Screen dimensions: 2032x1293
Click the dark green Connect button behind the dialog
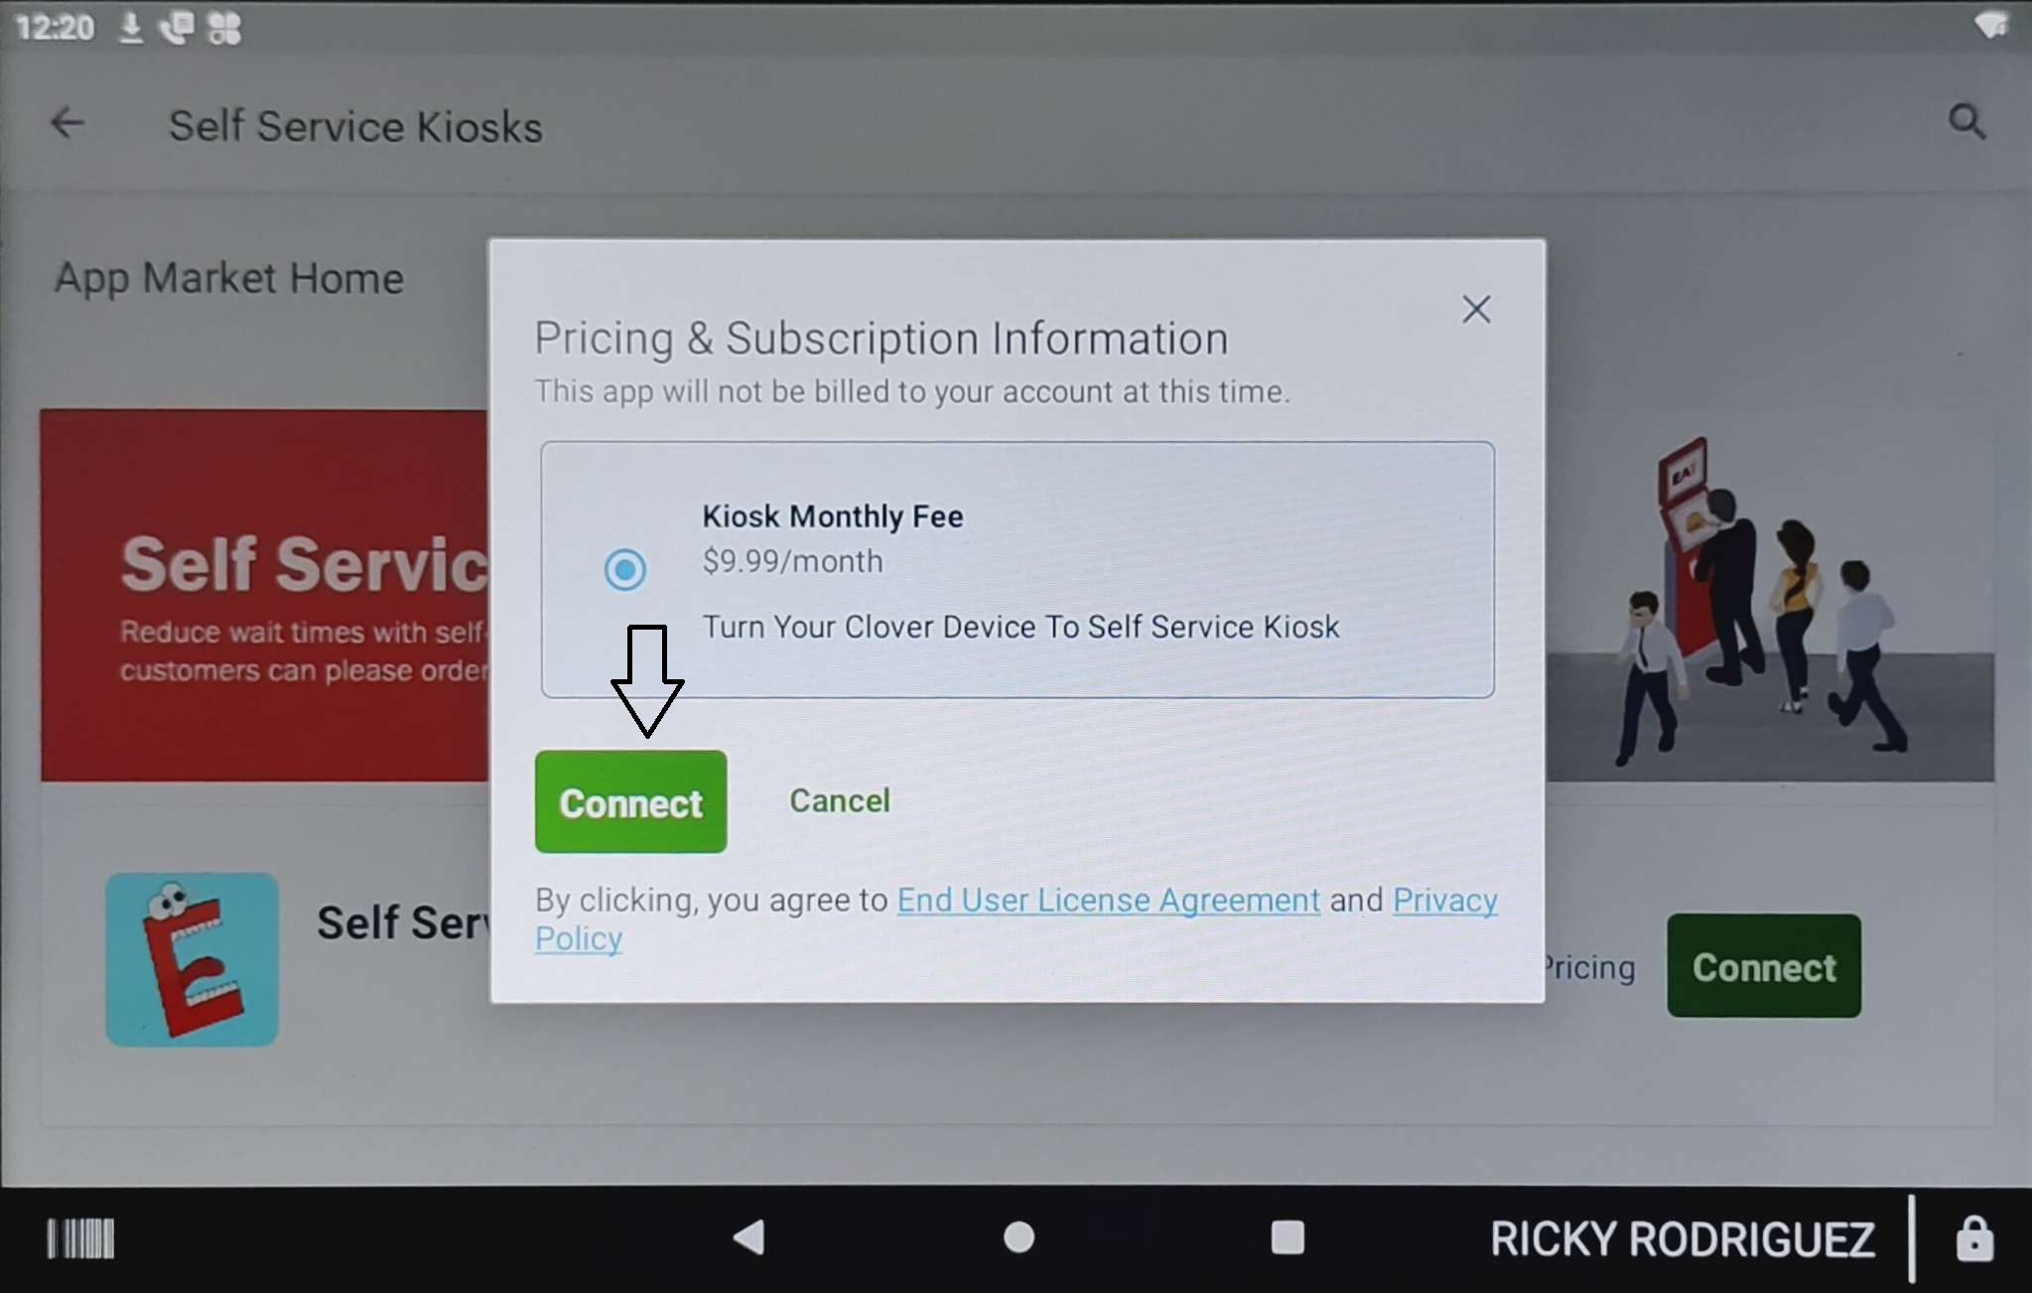pyautogui.click(x=1763, y=966)
